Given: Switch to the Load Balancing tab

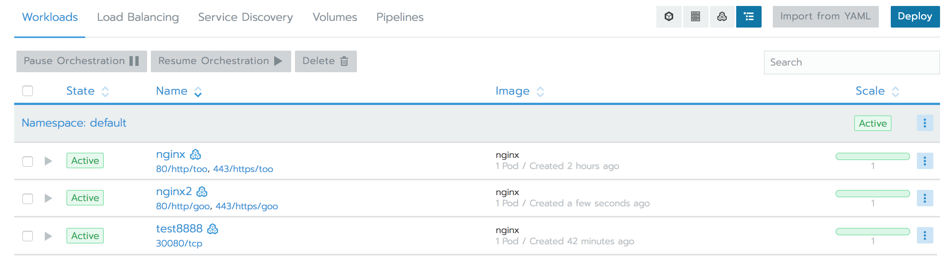Looking at the screenshot, I should click(138, 17).
